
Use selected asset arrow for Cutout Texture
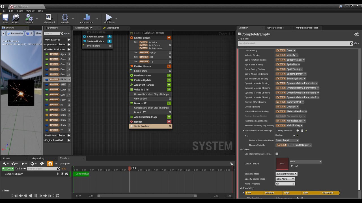292,166
